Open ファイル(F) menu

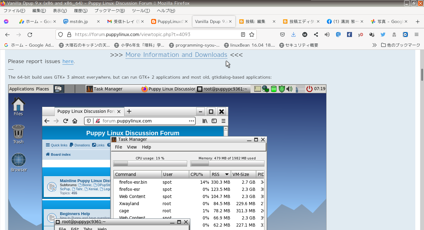point(14,11)
